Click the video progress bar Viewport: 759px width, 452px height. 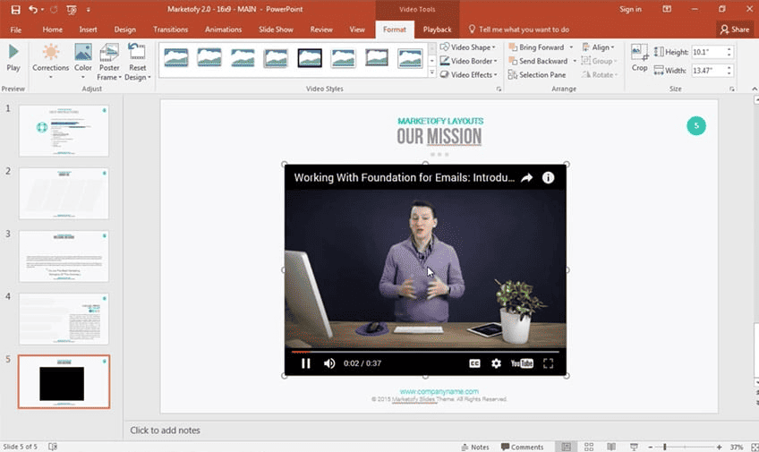[425, 352]
